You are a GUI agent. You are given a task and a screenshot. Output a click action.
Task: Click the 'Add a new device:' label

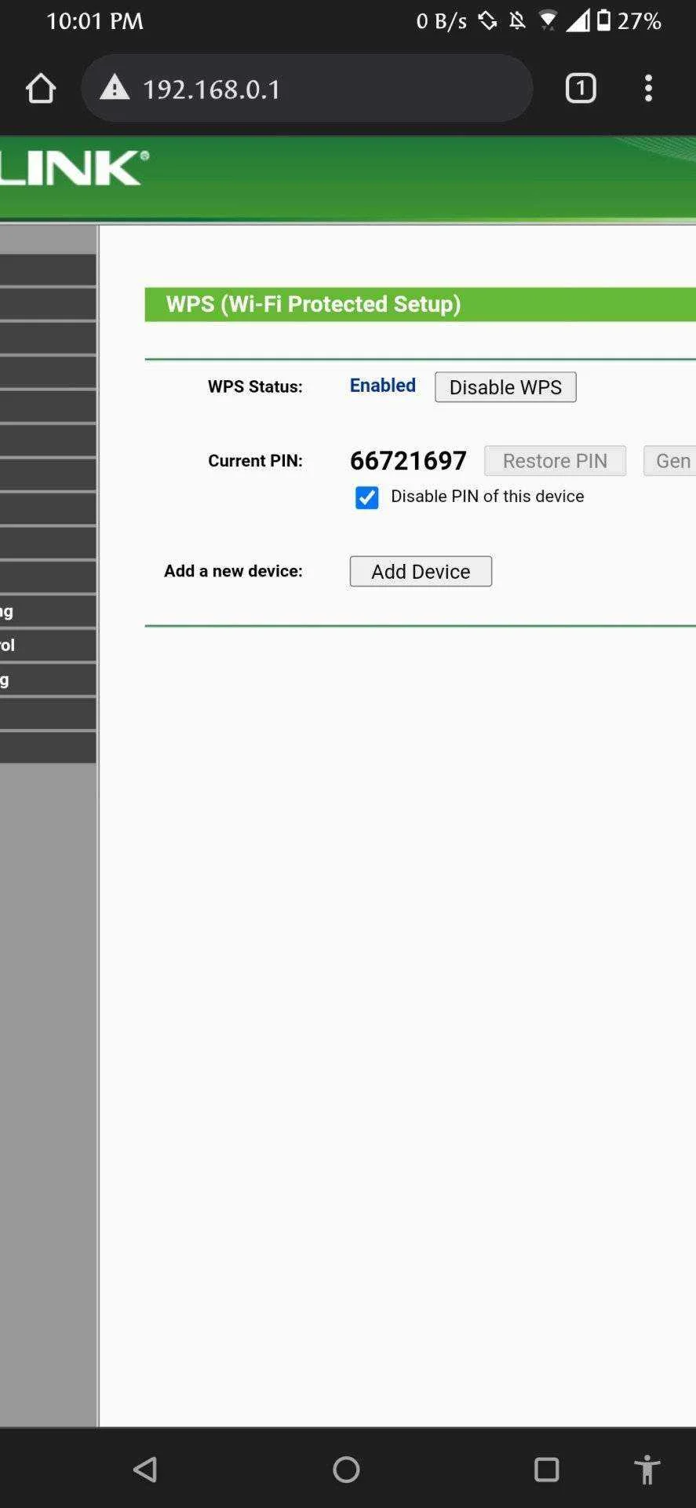[x=233, y=571]
